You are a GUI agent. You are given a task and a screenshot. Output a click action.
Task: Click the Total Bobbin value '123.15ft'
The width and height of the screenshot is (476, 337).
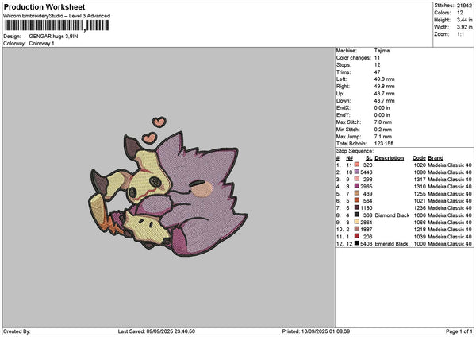[384, 144]
